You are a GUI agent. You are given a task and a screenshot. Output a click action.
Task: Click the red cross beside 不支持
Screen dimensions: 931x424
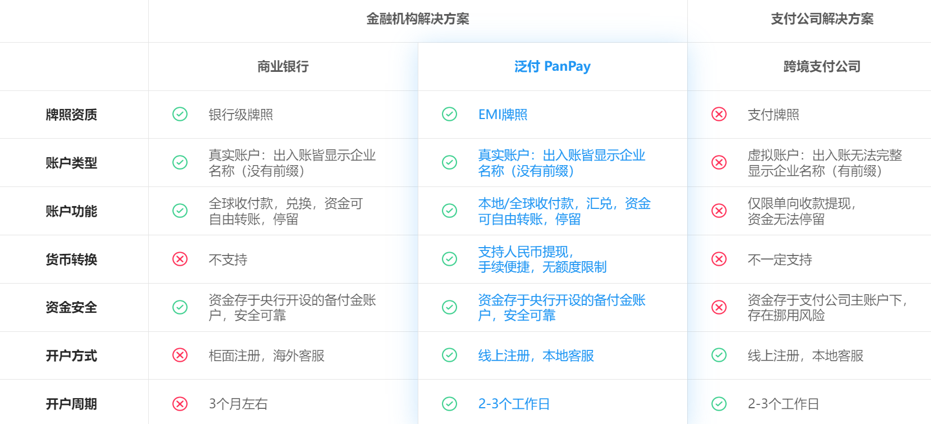(180, 259)
